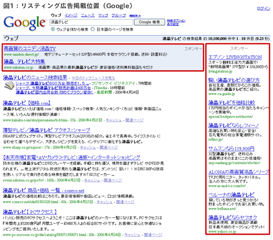
Task: Open the 表示設定 link
Action: 173,24
